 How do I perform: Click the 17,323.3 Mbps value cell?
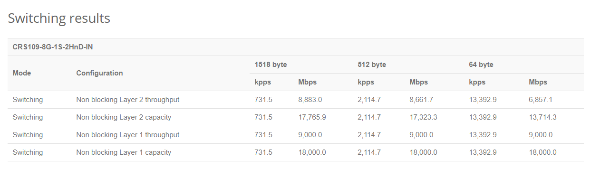pos(423,117)
